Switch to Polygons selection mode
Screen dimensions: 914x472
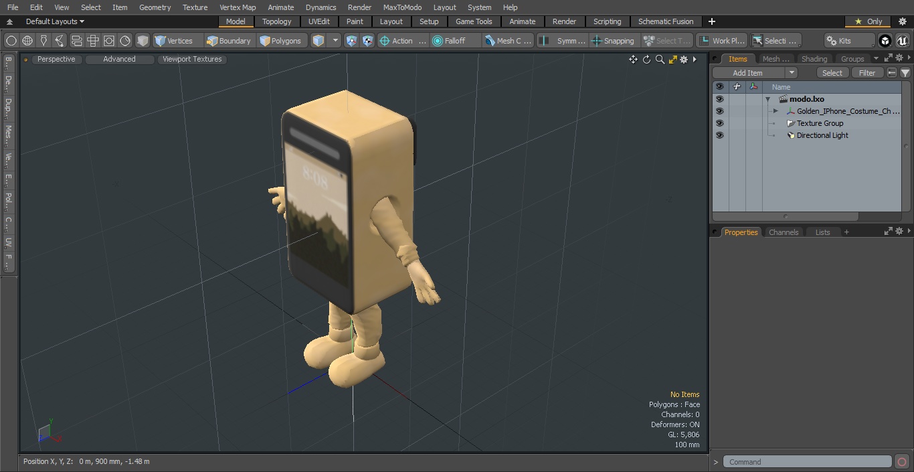tap(282, 41)
